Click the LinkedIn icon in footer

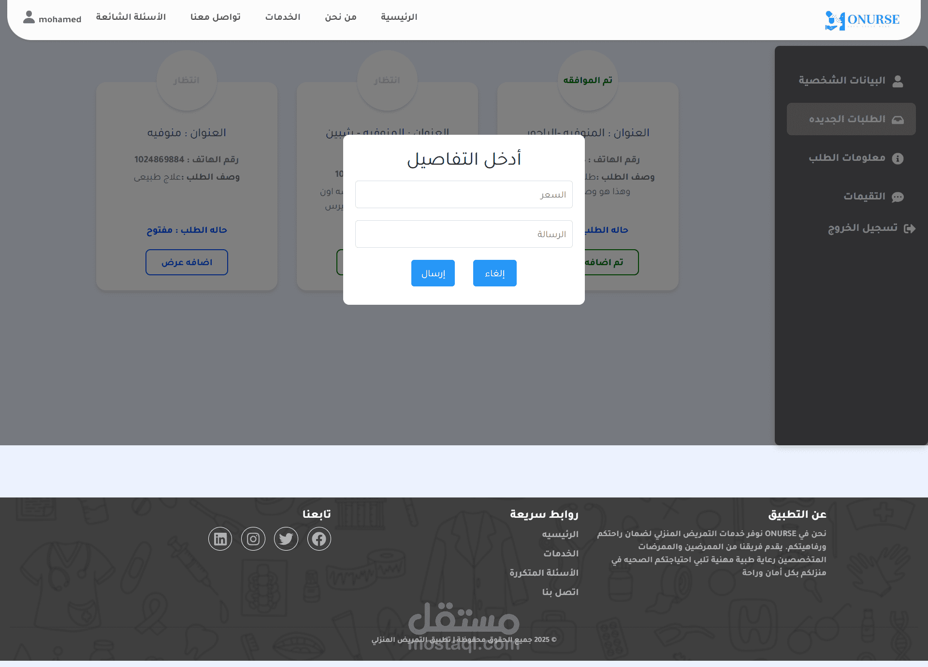point(220,539)
